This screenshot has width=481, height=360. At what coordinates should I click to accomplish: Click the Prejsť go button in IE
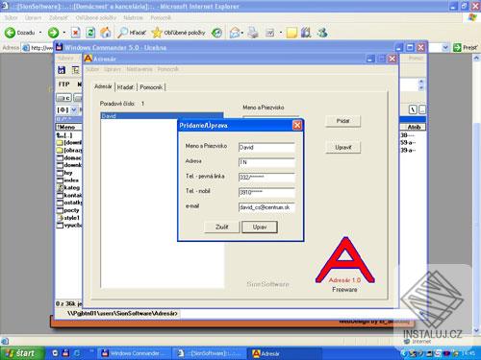tap(466, 48)
